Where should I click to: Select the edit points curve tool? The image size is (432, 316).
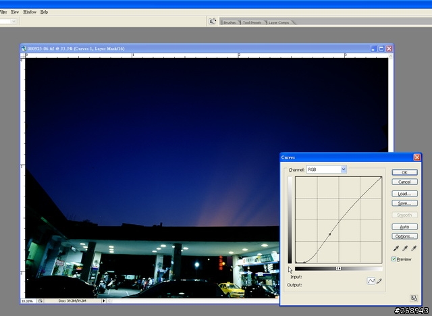pos(371,281)
